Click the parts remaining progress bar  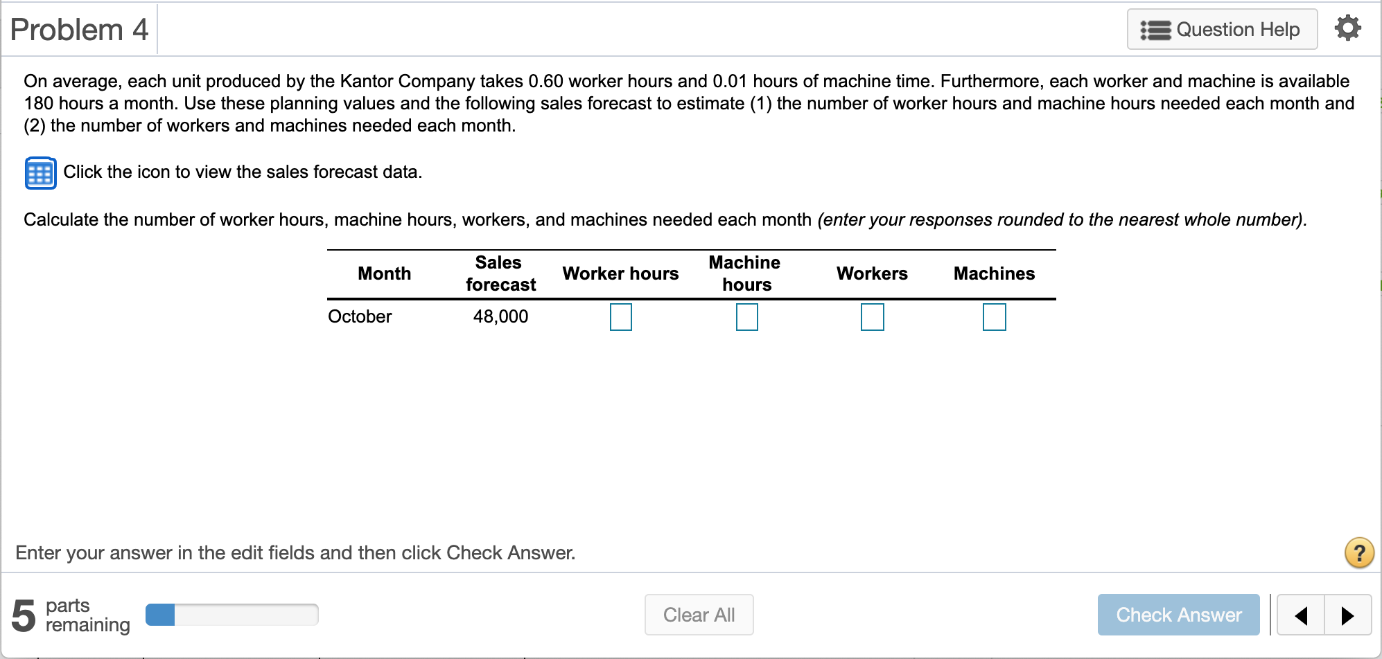pyautogui.click(x=231, y=614)
